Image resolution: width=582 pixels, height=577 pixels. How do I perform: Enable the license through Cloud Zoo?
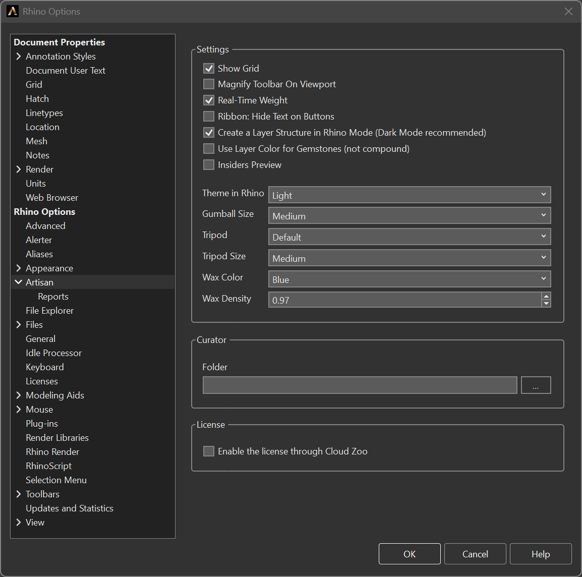(209, 451)
